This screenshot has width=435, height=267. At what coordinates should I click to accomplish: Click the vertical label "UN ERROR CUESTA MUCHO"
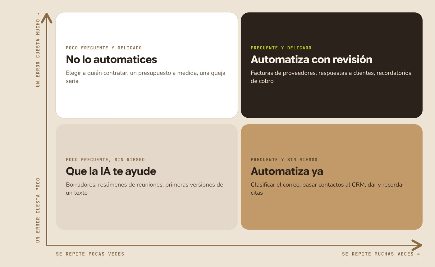(x=38, y=50)
